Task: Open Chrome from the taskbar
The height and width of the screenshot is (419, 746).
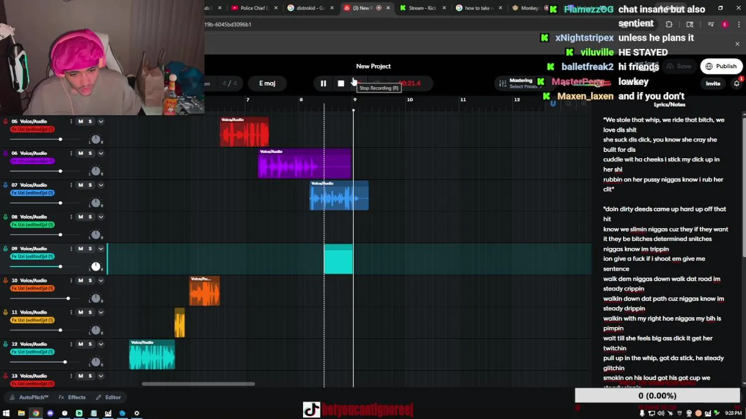Action: point(36,413)
